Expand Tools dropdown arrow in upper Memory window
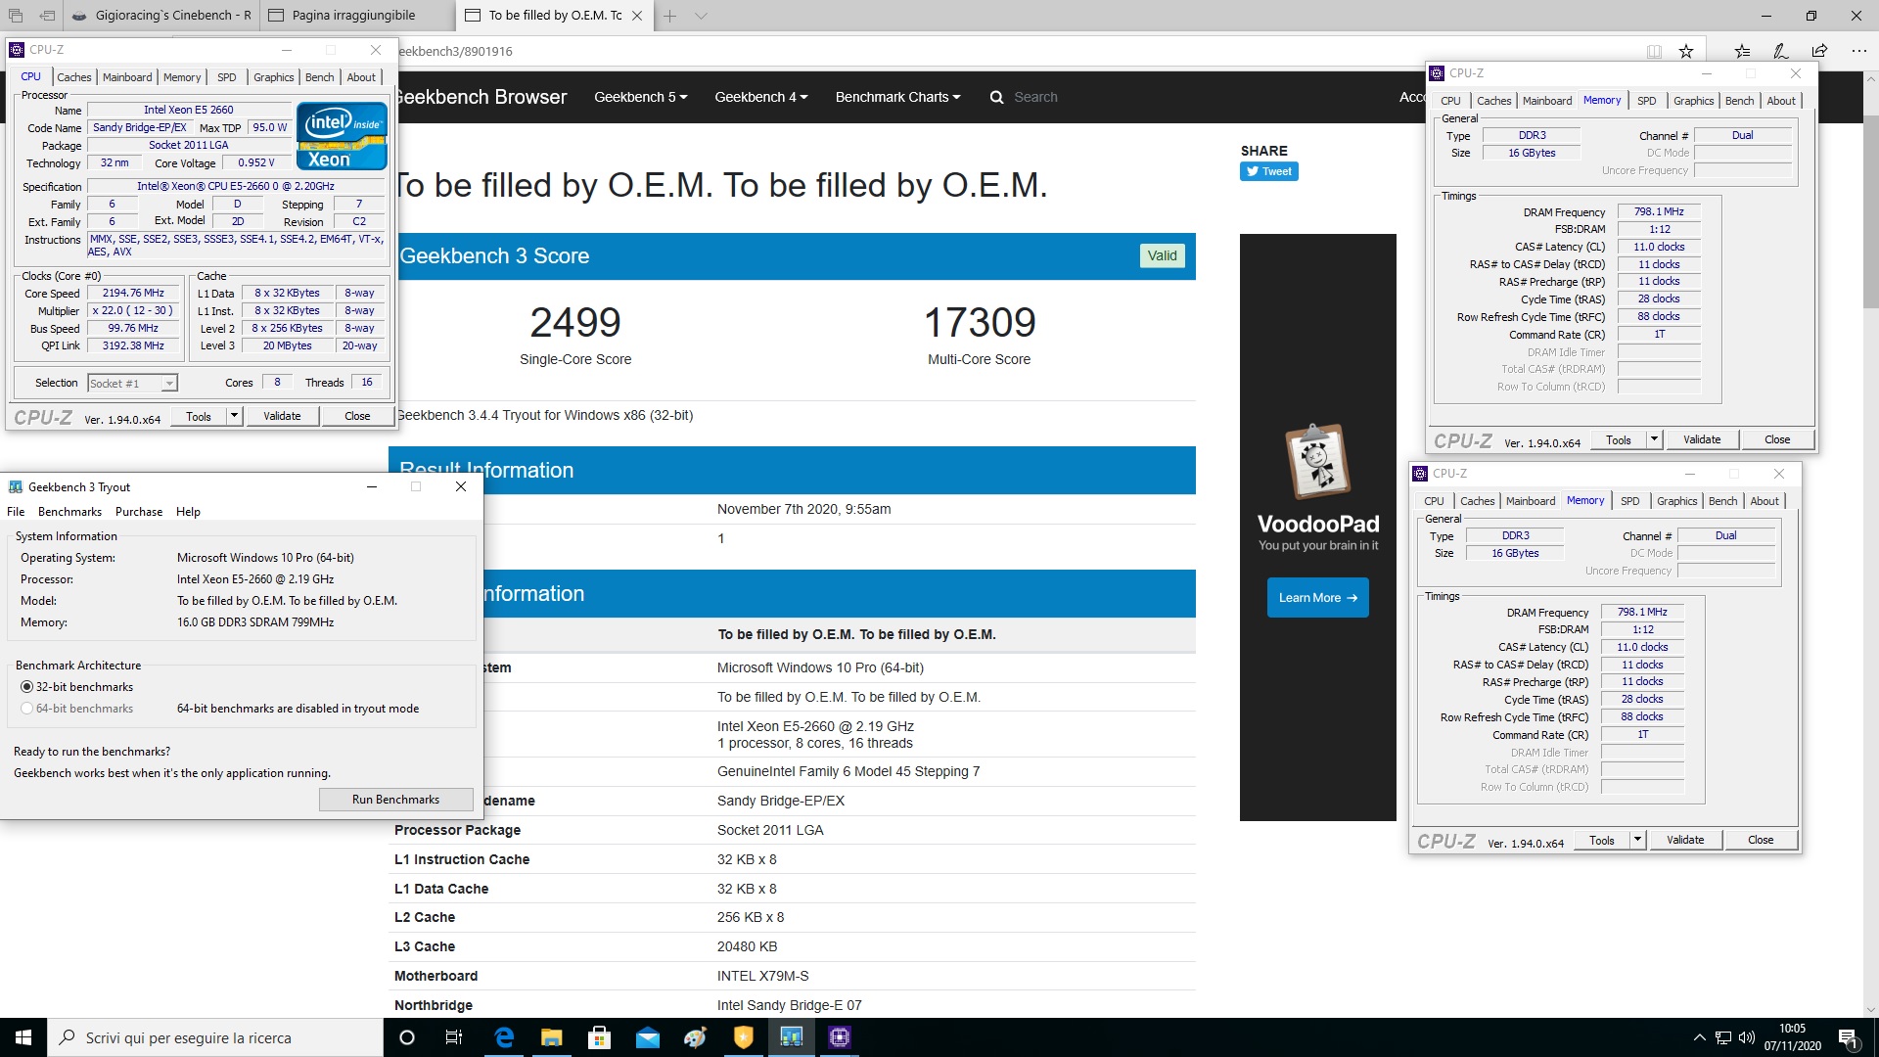 pyautogui.click(x=1654, y=439)
